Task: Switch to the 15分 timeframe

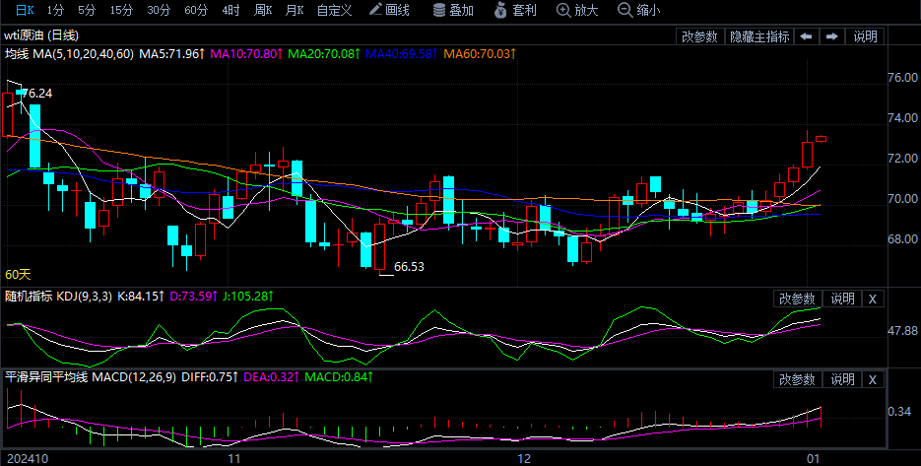Action: (x=121, y=10)
